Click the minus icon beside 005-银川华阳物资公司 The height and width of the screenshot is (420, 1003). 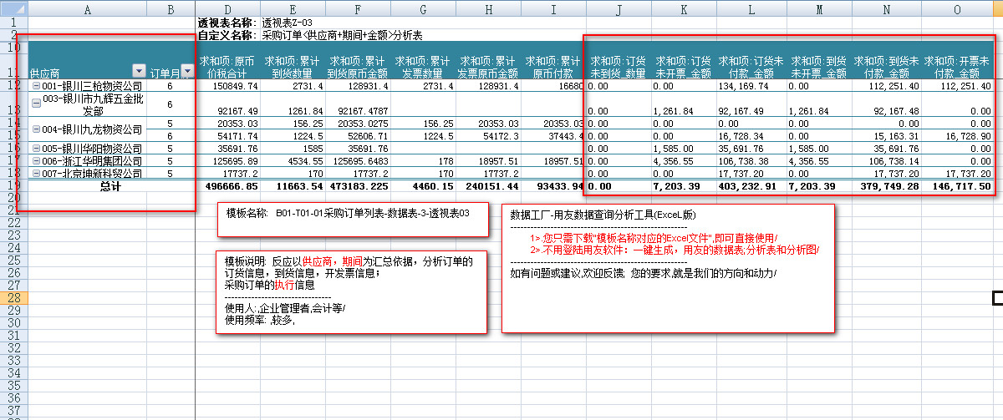[35, 149]
